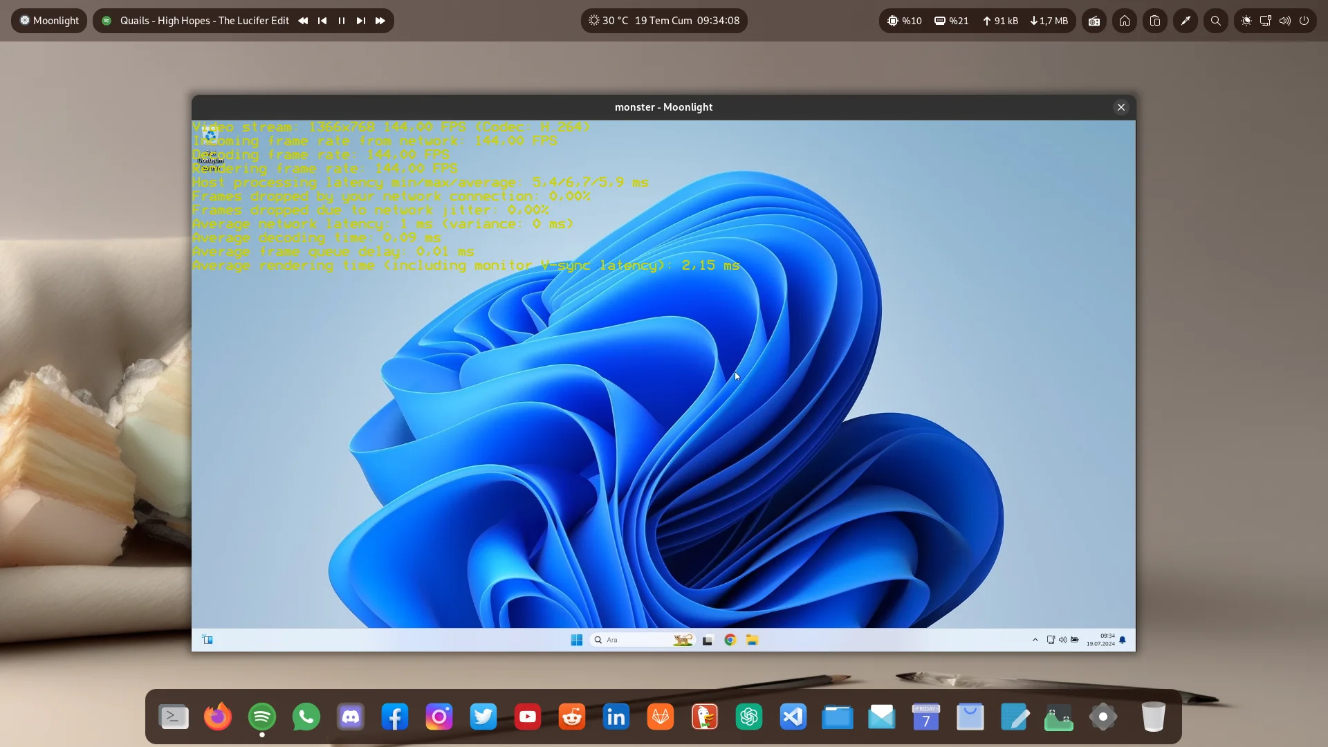This screenshot has height=747, width=1328.
Task: Open ChatGPT from the dock
Action: tap(749, 717)
